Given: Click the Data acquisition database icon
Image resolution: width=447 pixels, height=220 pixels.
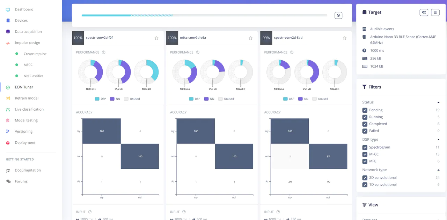Looking at the screenshot, I should tap(8, 32).
